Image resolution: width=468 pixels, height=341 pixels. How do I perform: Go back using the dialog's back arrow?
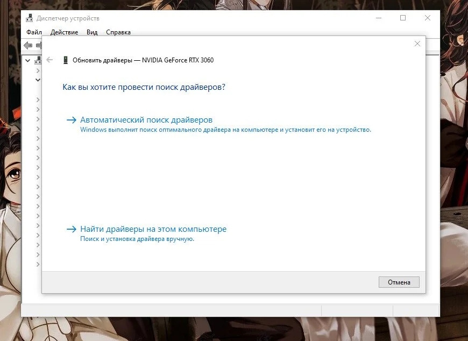click(x=49, y=60)
